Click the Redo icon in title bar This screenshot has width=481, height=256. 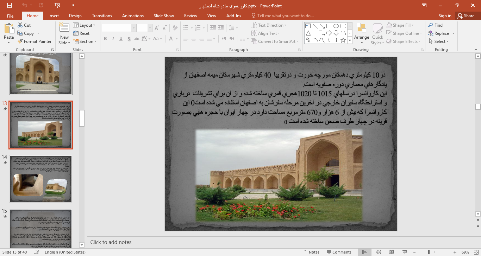tap(41, 6)
